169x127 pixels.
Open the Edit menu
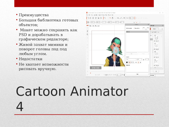click(89, 15)
